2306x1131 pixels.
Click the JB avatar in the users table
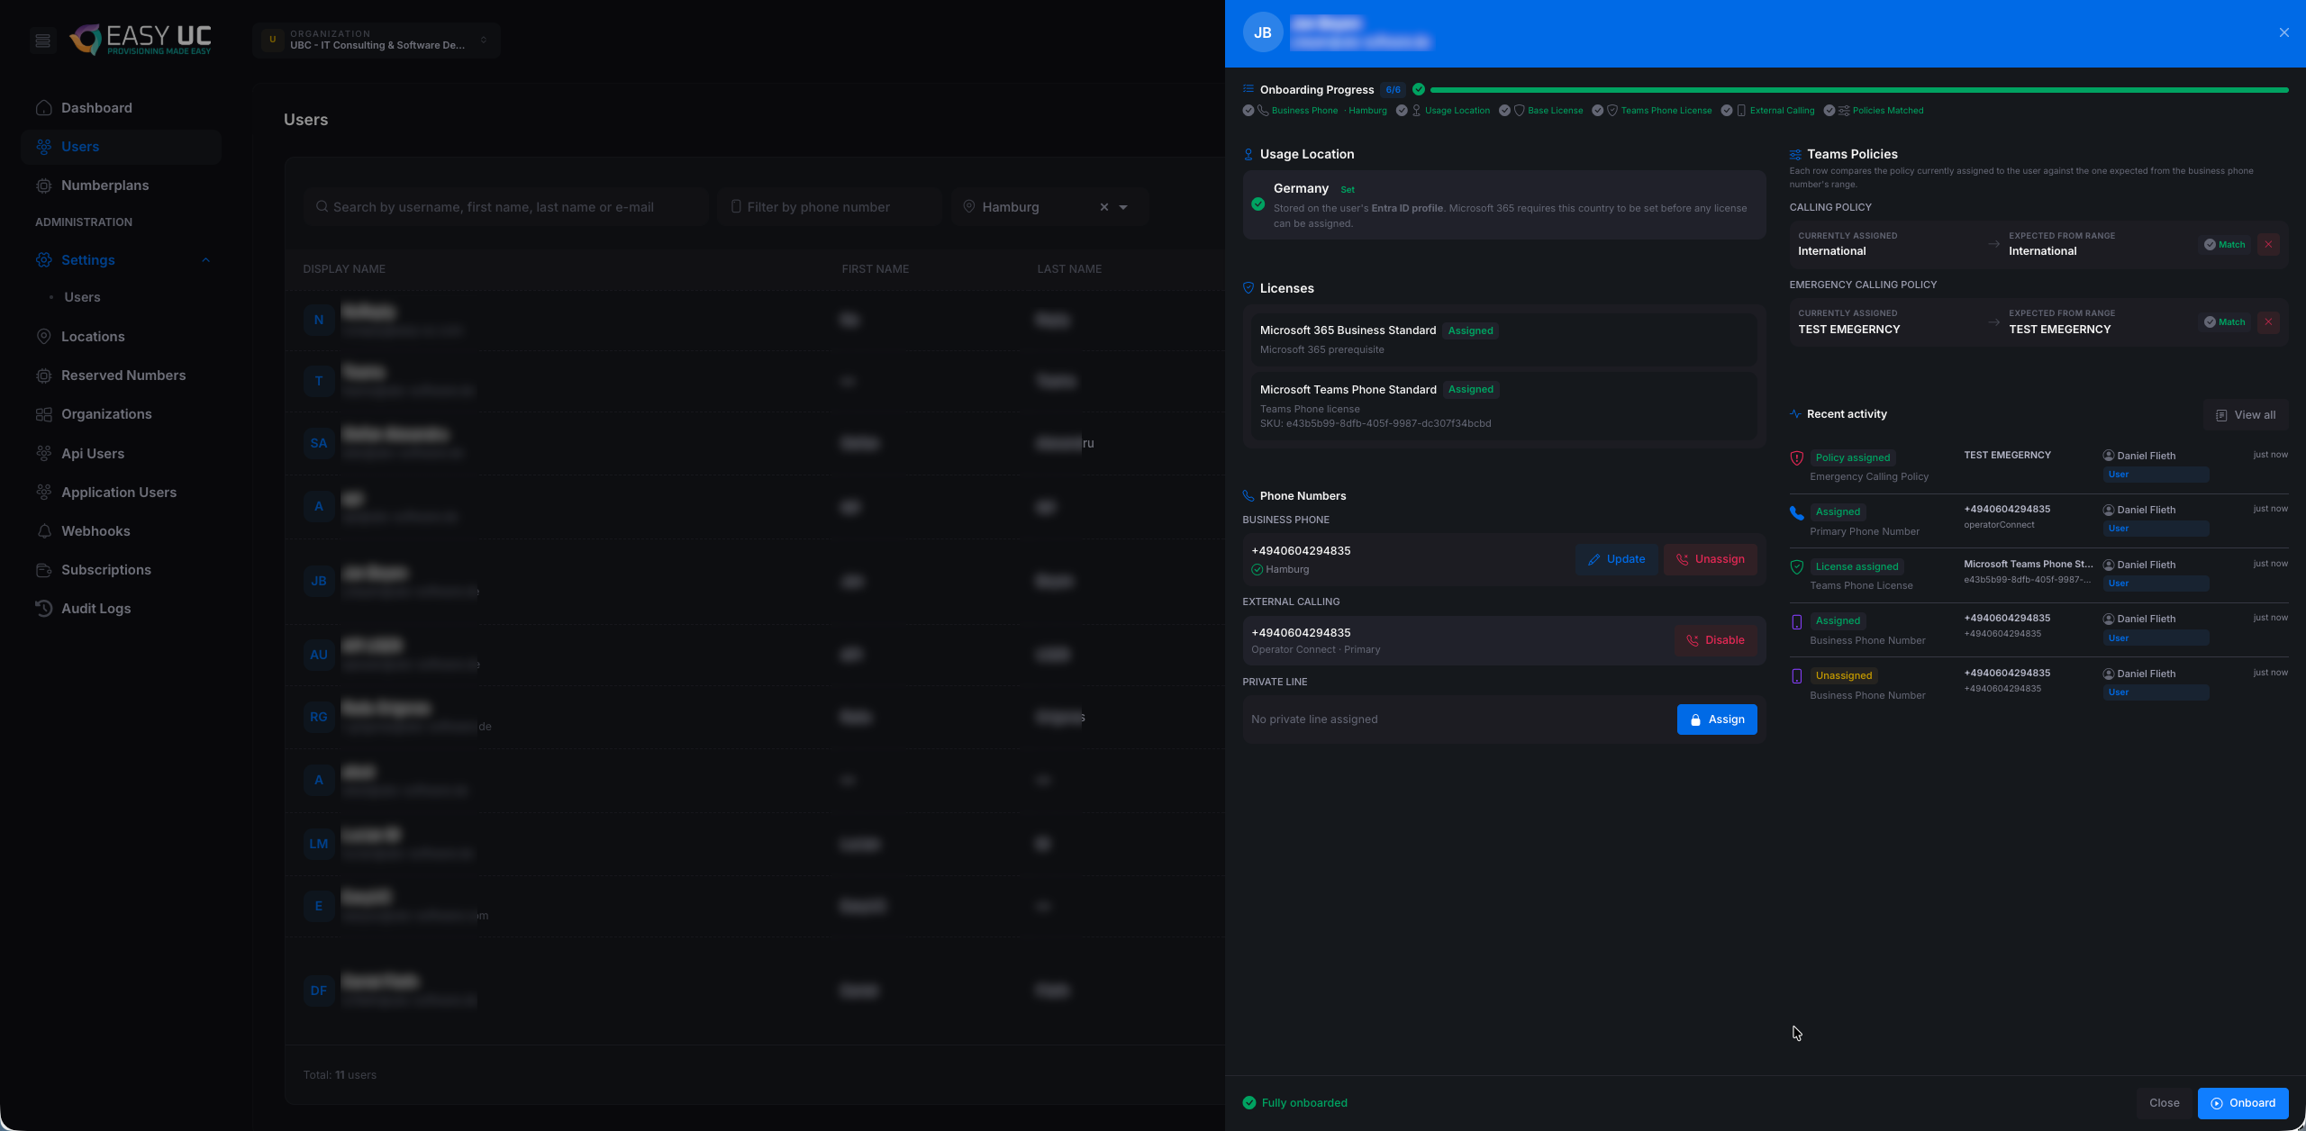[319, 581]
